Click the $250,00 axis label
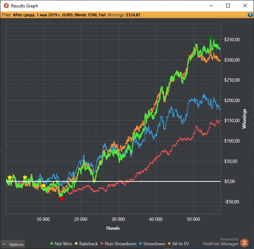254x249 pixels. click(232, 80)
